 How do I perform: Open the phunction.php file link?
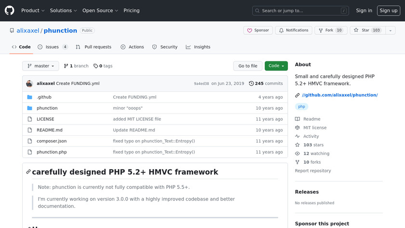(x=52, y=152)
